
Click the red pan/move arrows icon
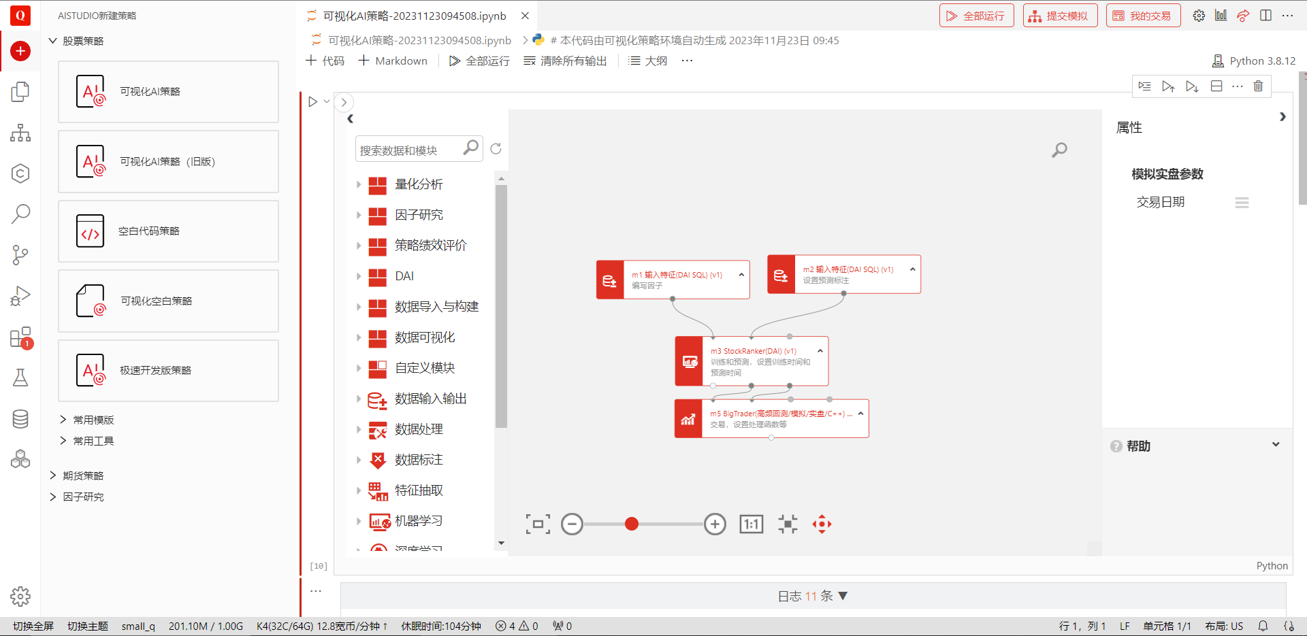click(822, 524)
